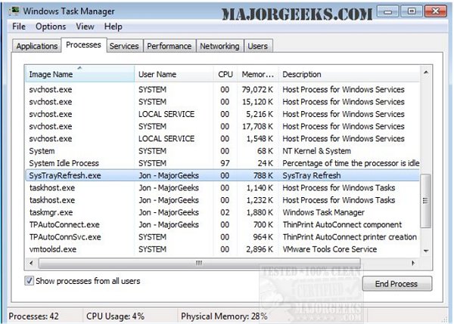Close the Task Manager window
The width and height of the screenshot is (454, 324).
436,11
